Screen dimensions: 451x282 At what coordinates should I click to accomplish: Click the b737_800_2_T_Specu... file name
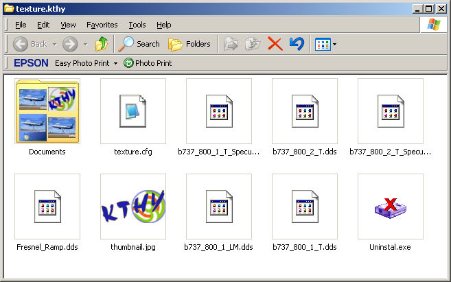(x=391, y=152)
